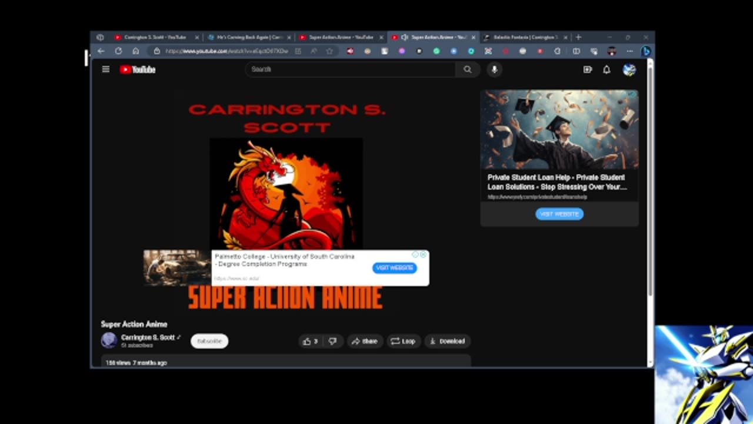Open the Bing Copilot sidebar icon
Screen dimensions: 753x424
point(645,51)
